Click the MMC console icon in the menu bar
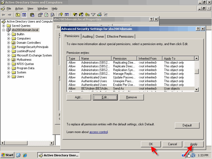The width and height of the screenshot is (212, 159). [3, 8]
